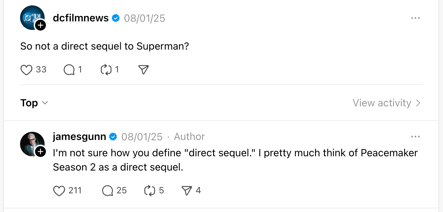
Task: Open the Top sort dropdown
Action: (x=34, y=103)
